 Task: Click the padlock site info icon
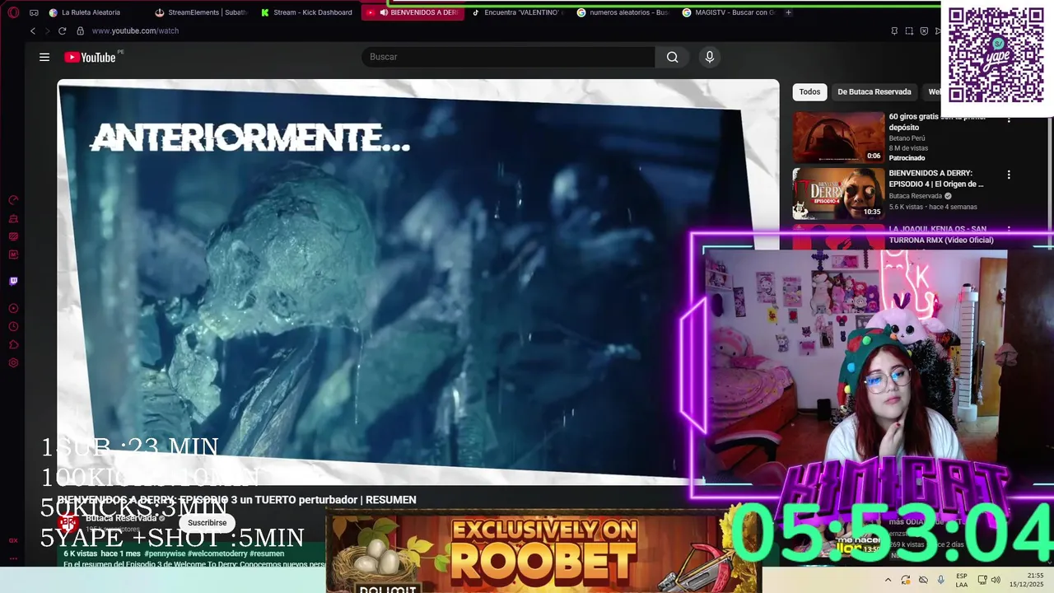[80, 30]
